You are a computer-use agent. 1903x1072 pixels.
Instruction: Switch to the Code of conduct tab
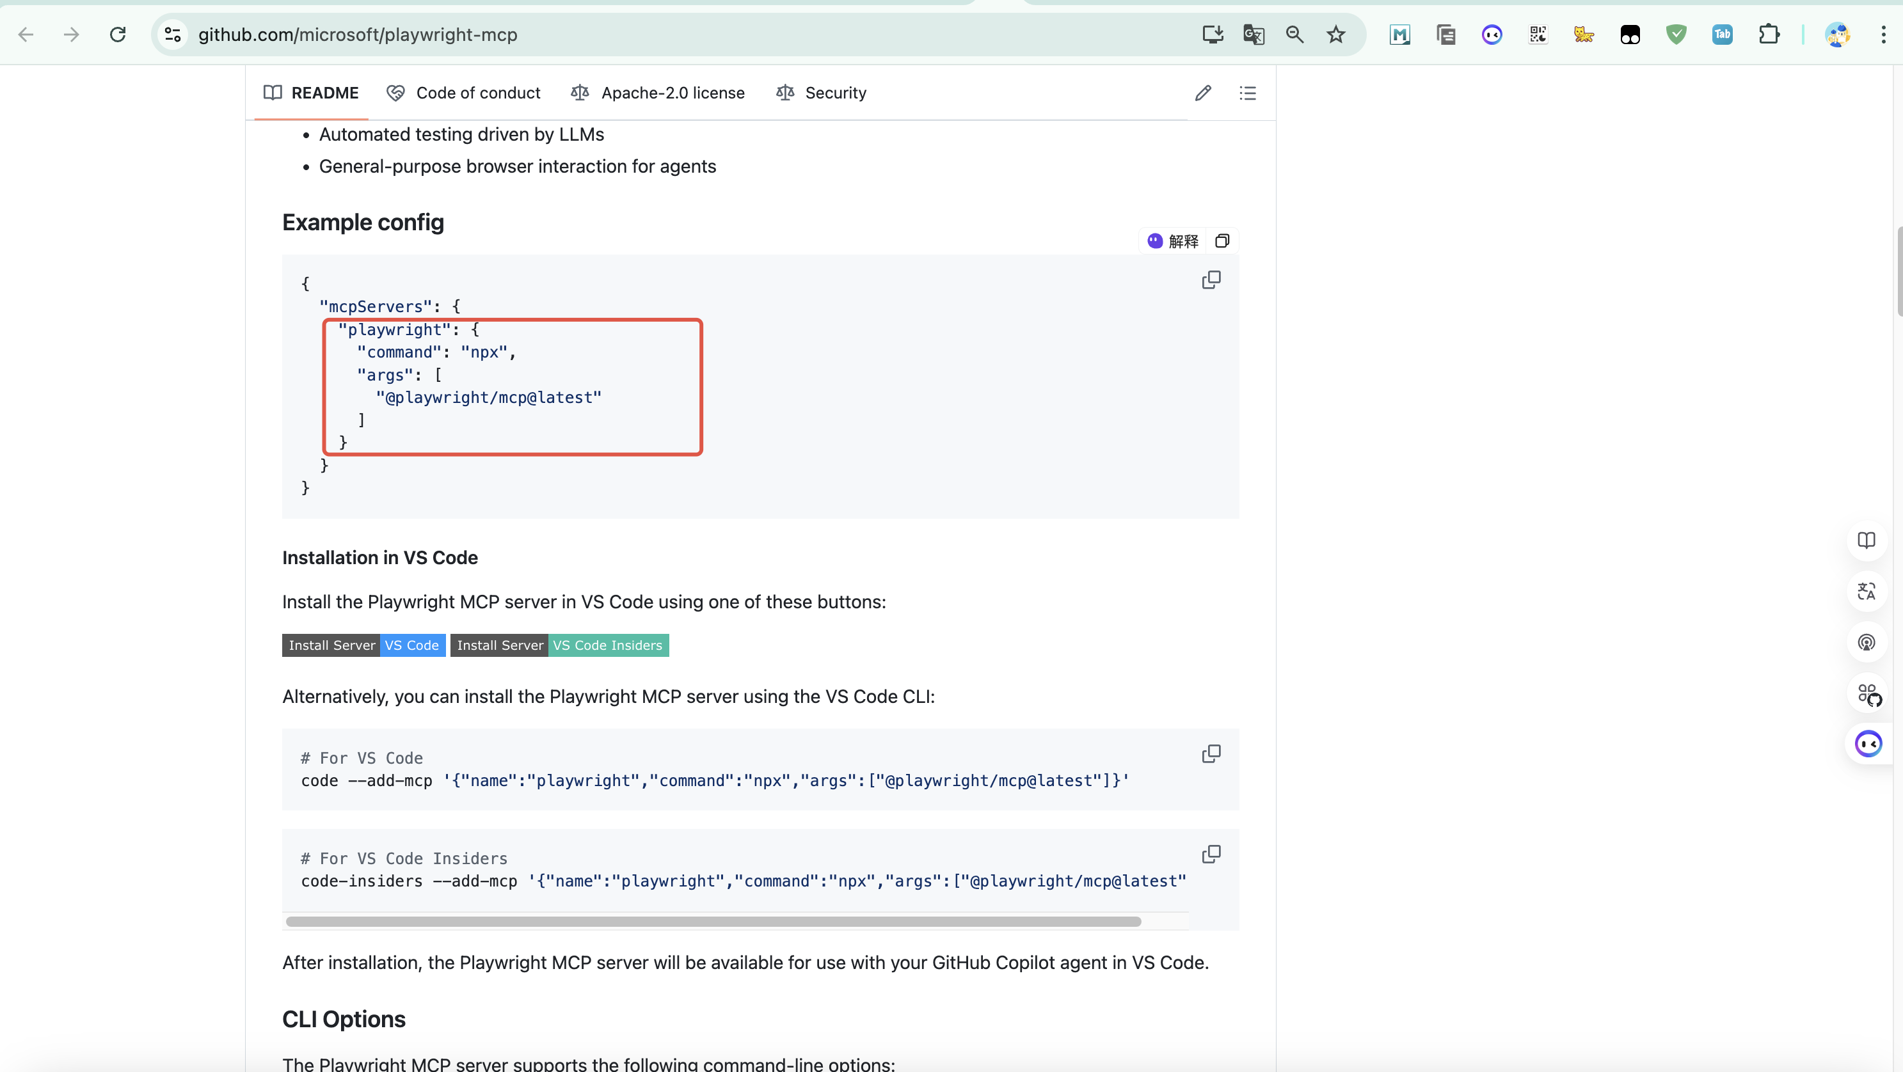464,93
